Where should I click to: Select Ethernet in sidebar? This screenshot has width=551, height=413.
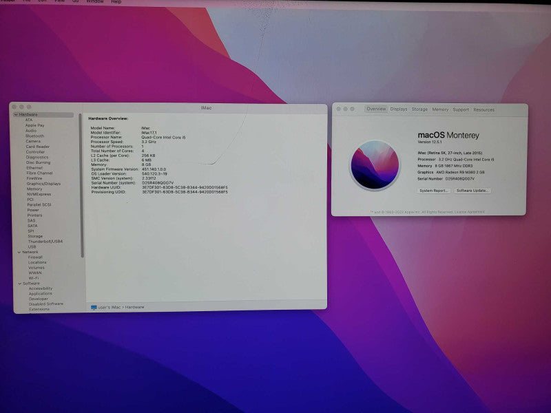point(34,168)
